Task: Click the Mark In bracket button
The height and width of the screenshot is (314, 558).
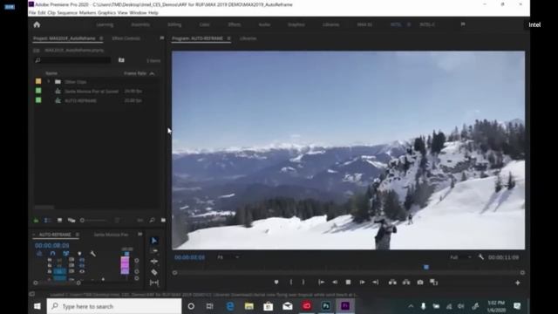Action: point(290,283)
